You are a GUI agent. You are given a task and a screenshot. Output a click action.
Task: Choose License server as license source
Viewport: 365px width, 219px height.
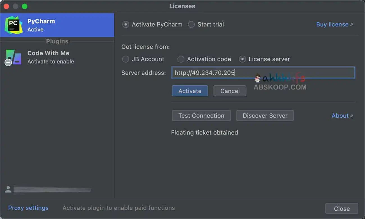coord(242,59)
